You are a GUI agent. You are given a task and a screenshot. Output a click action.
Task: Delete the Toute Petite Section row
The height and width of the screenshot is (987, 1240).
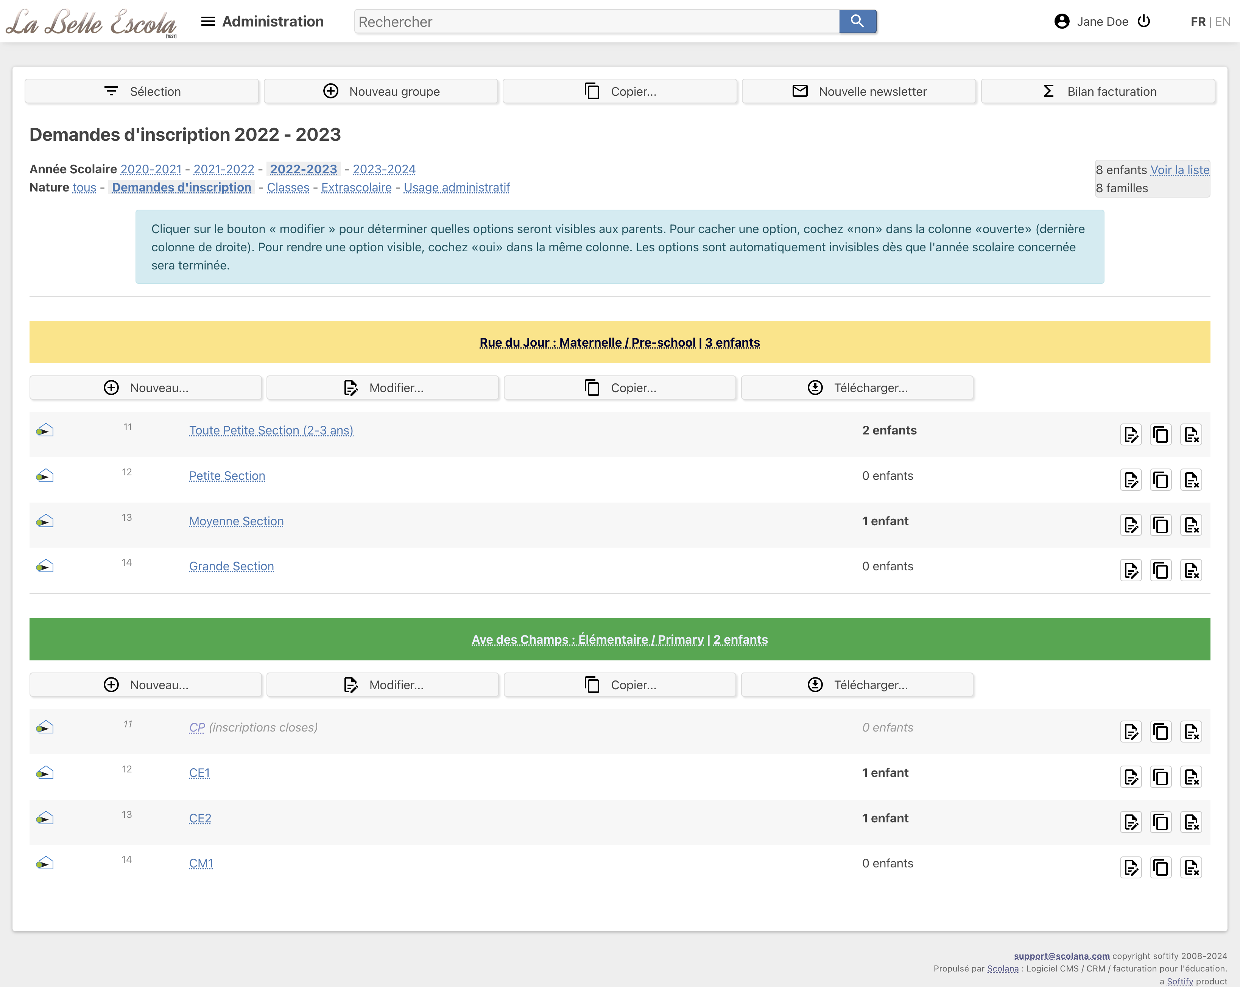click(x=1191, y=434)
